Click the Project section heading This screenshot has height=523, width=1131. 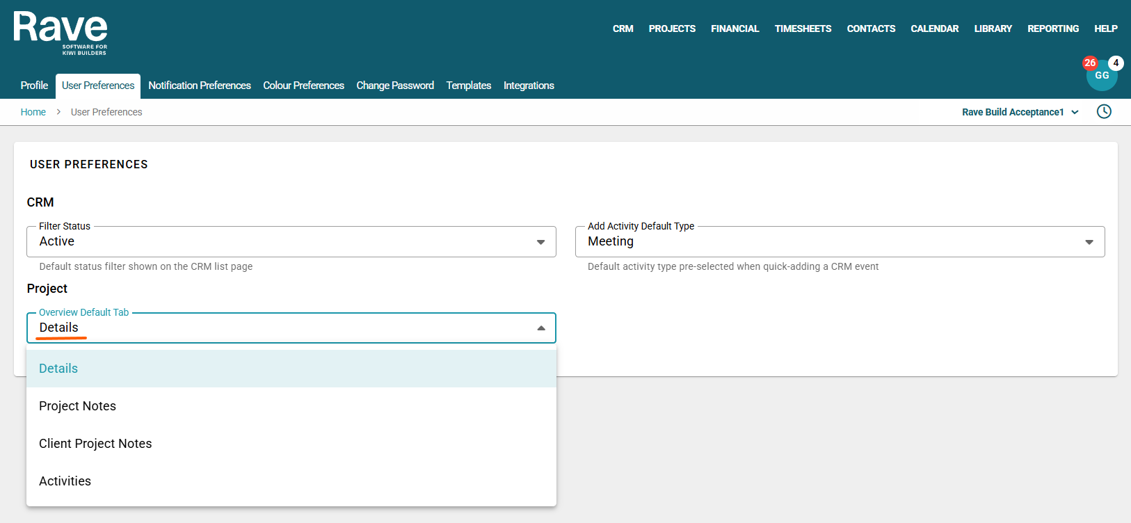[x=47, y=289]
